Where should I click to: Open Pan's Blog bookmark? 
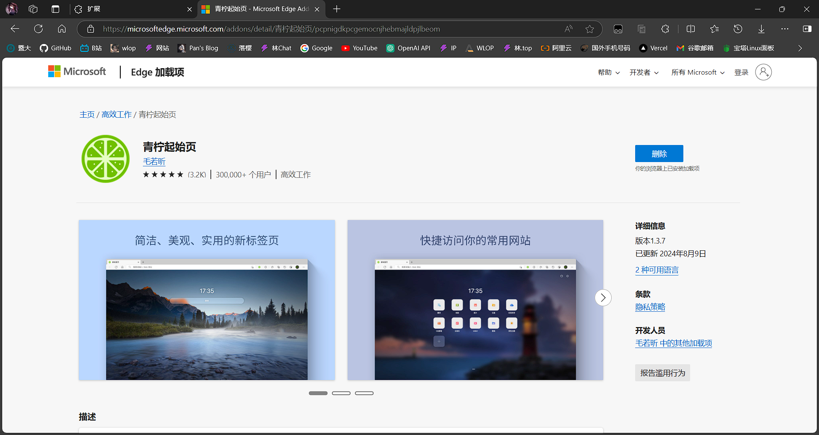(198, 48)
